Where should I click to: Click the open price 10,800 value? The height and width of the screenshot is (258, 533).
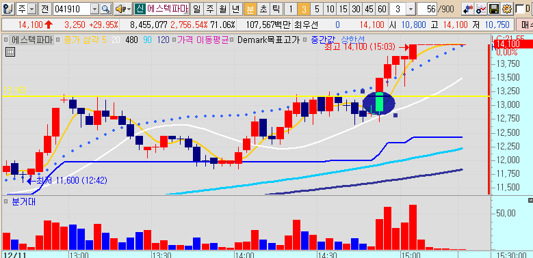[415, 25]
